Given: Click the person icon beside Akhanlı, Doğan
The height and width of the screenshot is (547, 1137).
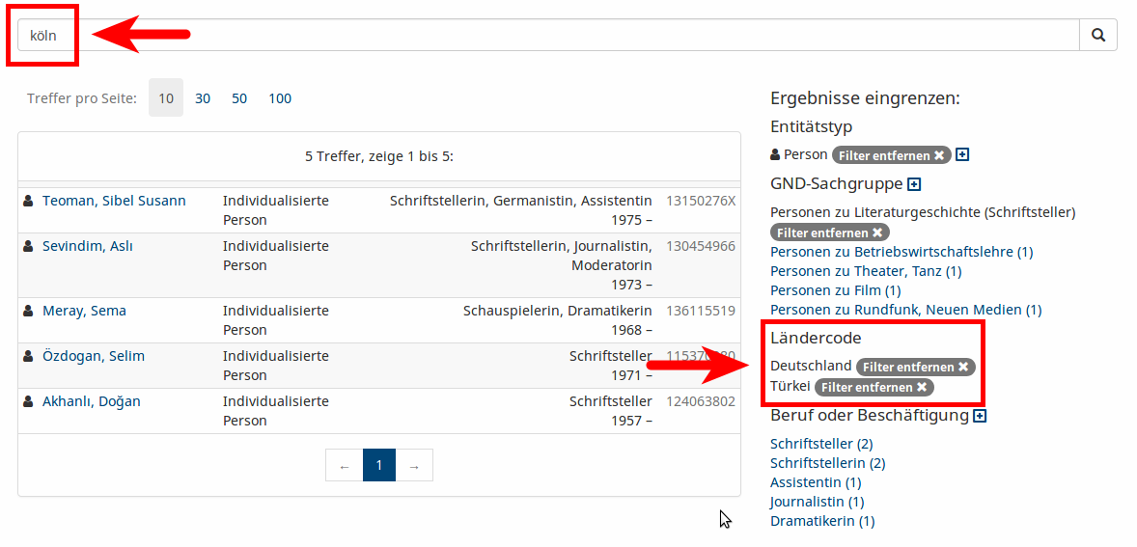Looking at the screenshot, I should 28,401.
